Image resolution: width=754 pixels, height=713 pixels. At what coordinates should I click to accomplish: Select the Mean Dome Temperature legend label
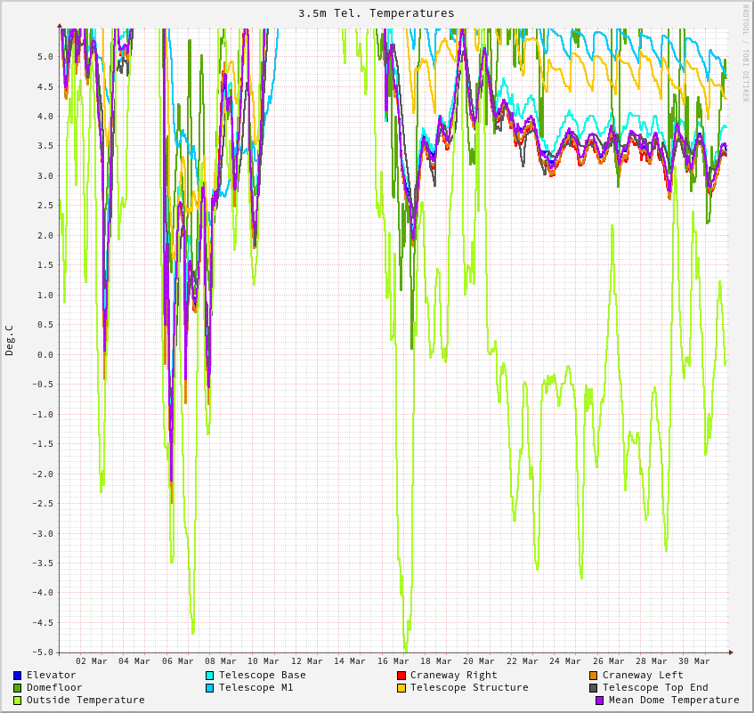point(674,700)
